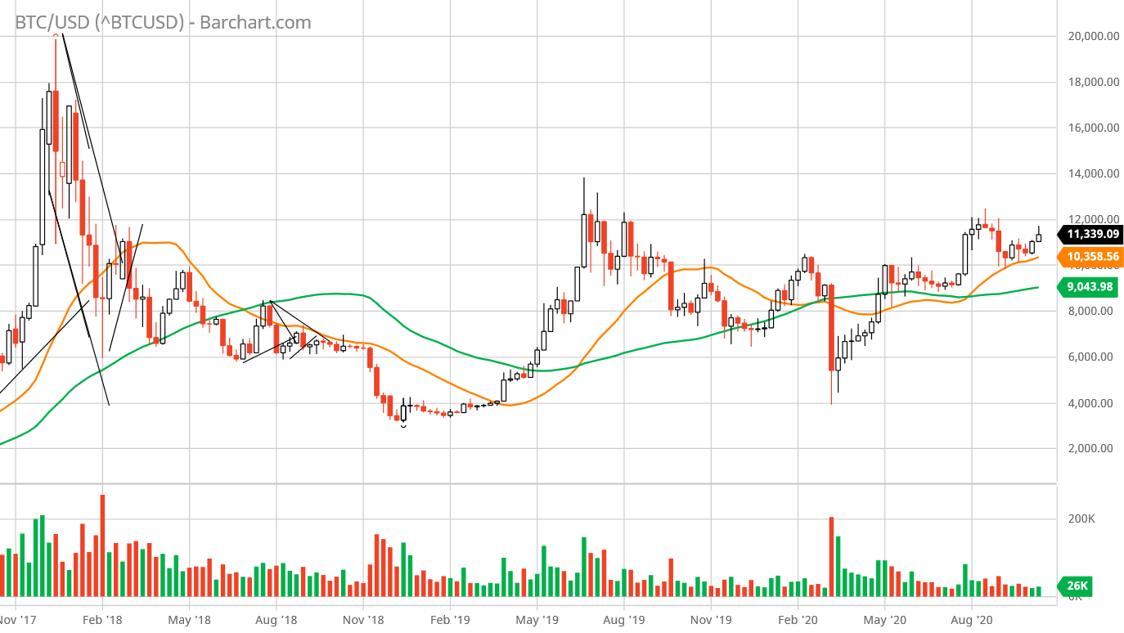This screenshot has height=633, width=1124.
Task: Click the Nov '17 date label
Action: click(18, 620)
